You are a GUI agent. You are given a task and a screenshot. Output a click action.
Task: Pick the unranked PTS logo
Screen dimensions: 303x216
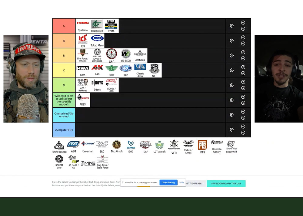202,147
